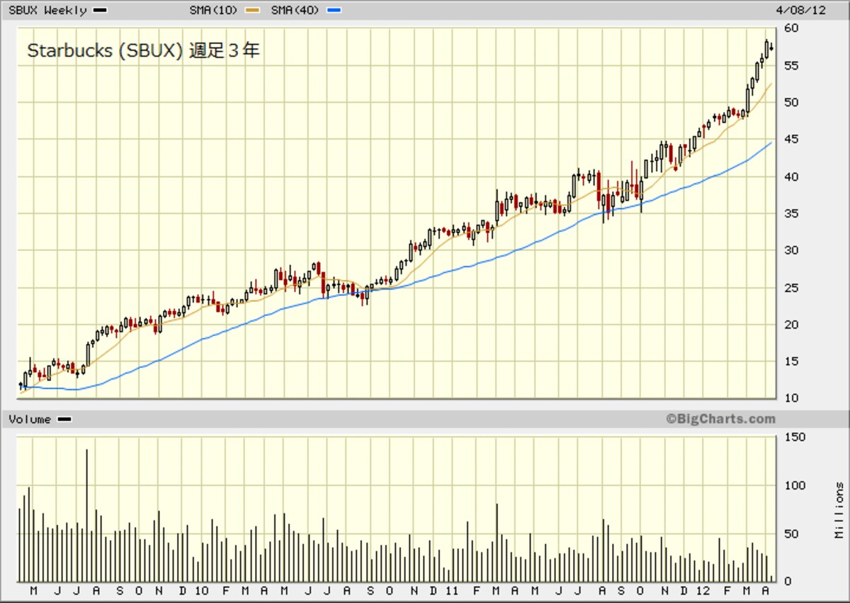Image resolution: width=850 pixels, height=603 pixels.
Task: Click the year 10 label on time axis
Action: [201, 591]
